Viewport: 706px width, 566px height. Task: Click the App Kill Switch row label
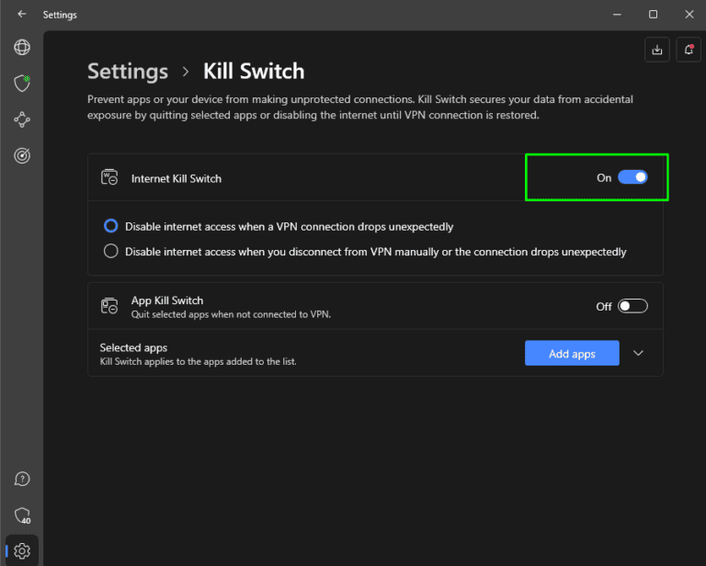pos(167,300)
